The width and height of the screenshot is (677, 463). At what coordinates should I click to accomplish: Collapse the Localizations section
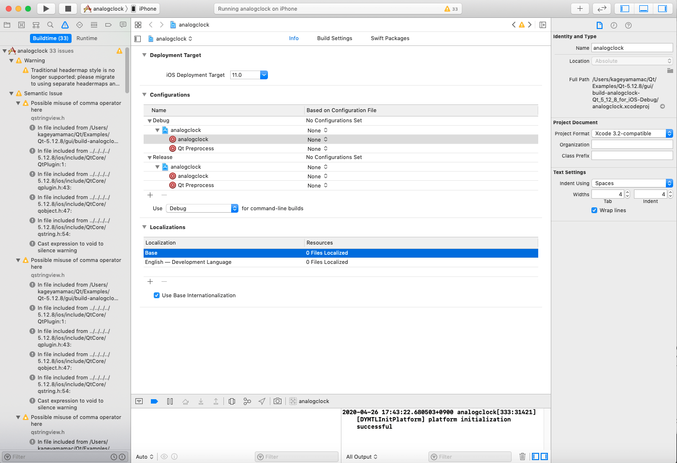click(144, 227)
